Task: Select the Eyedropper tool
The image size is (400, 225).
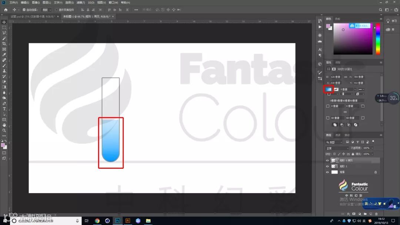Action: pos(4,54)
